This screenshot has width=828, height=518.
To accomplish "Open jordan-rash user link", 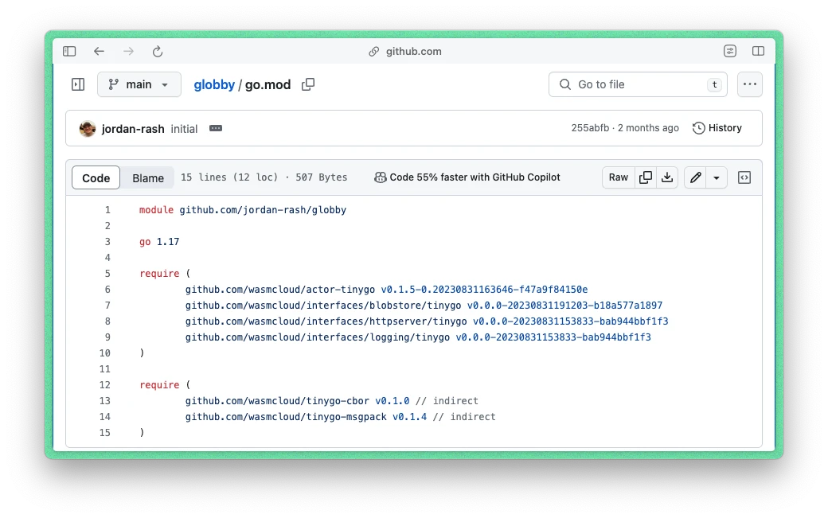I will pos(132,129).
